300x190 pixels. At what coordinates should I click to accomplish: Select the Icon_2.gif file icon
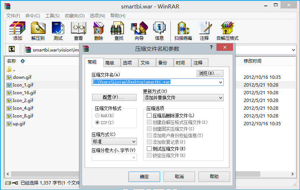click(9, 101)
